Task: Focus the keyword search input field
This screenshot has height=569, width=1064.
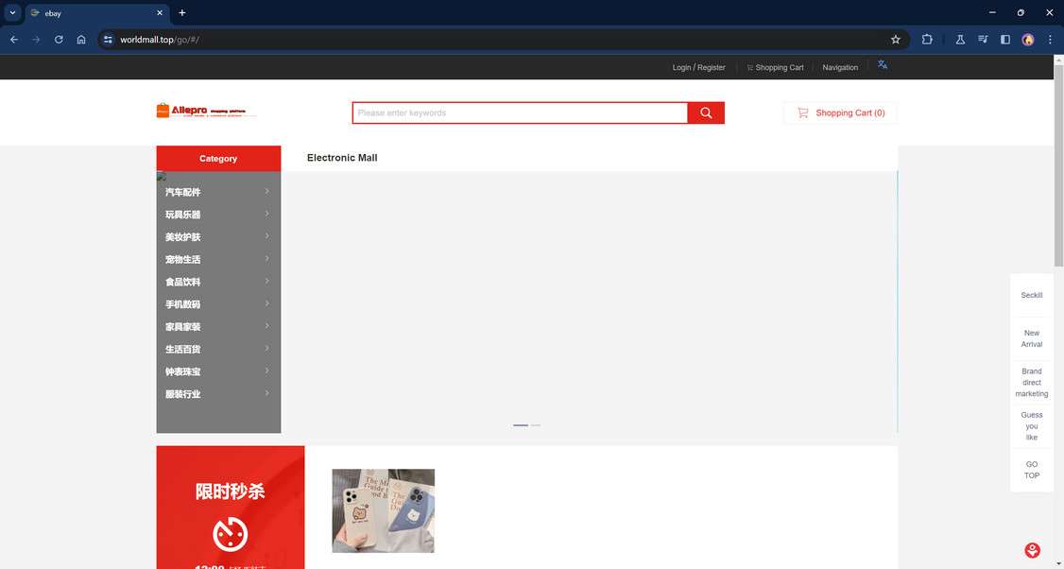Action: tap(520, 112)
